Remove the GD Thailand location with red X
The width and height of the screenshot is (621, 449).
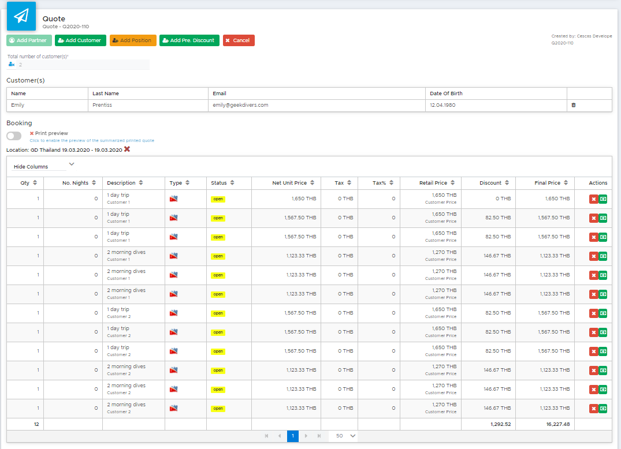[x=127, y=149]
